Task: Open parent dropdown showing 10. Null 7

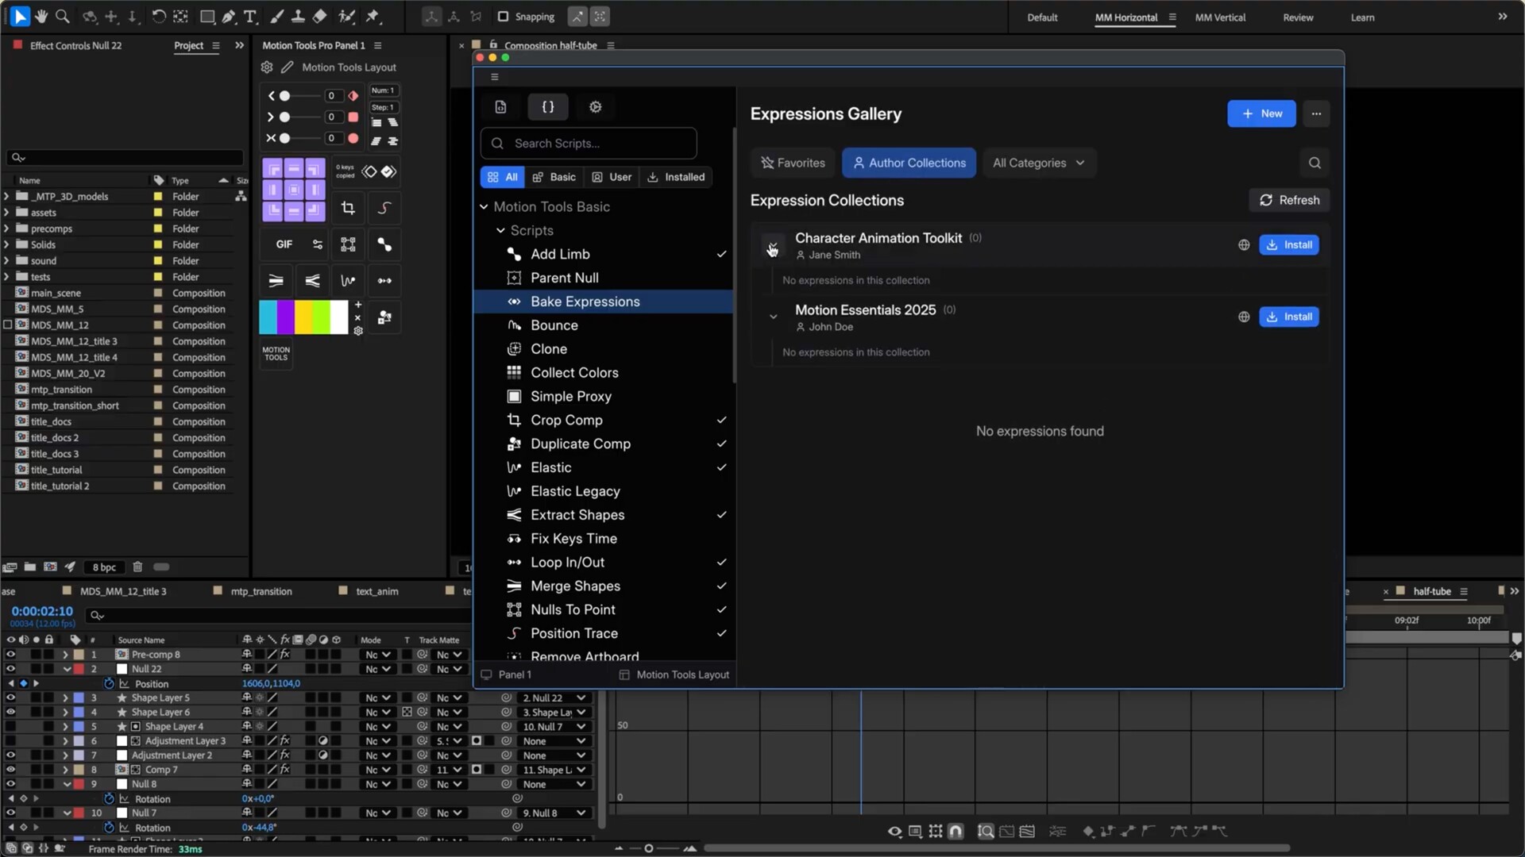Action: tap(554, 727)
